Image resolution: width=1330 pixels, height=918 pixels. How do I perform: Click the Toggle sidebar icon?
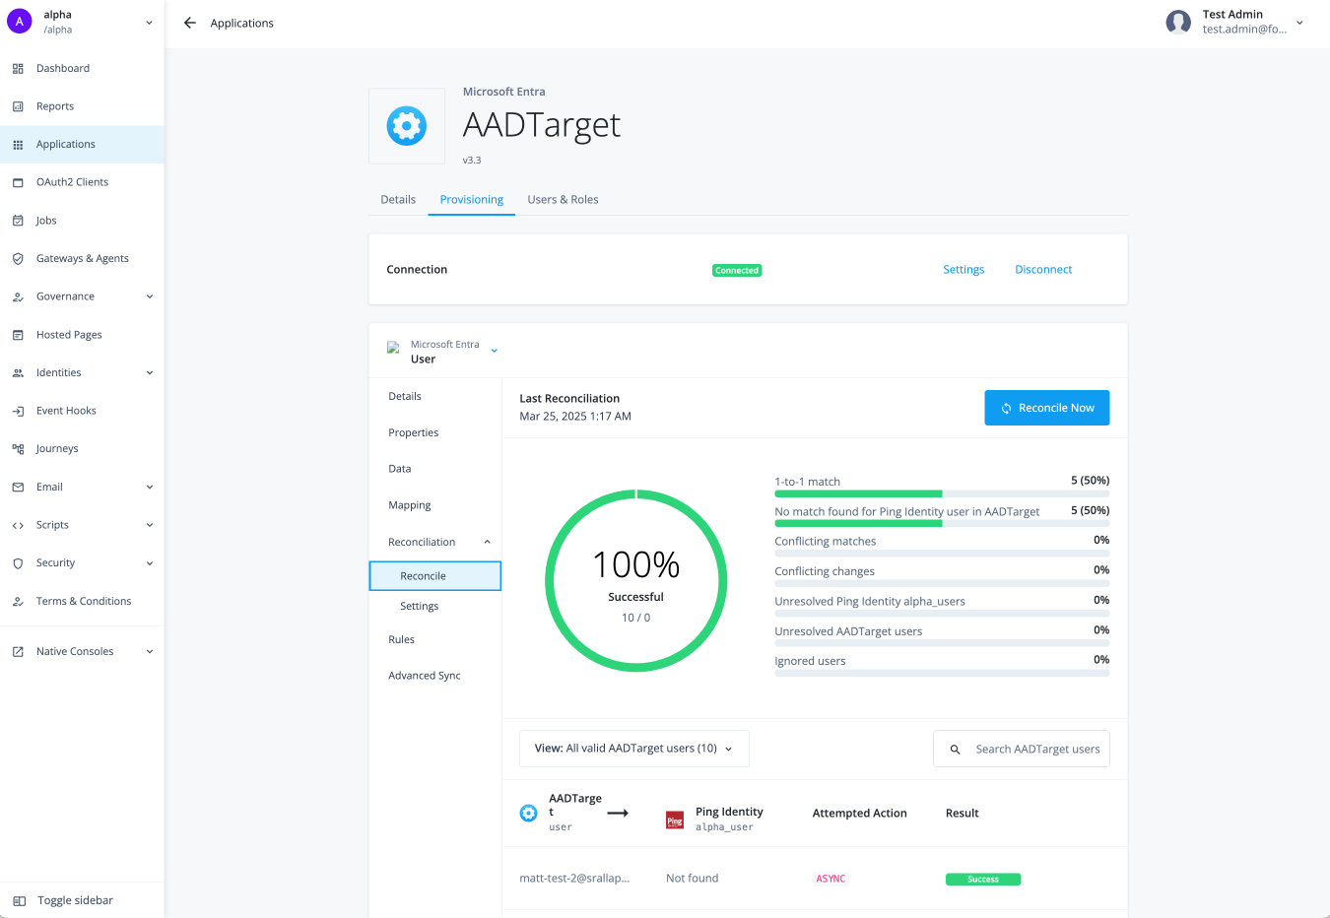pos(19,900)
